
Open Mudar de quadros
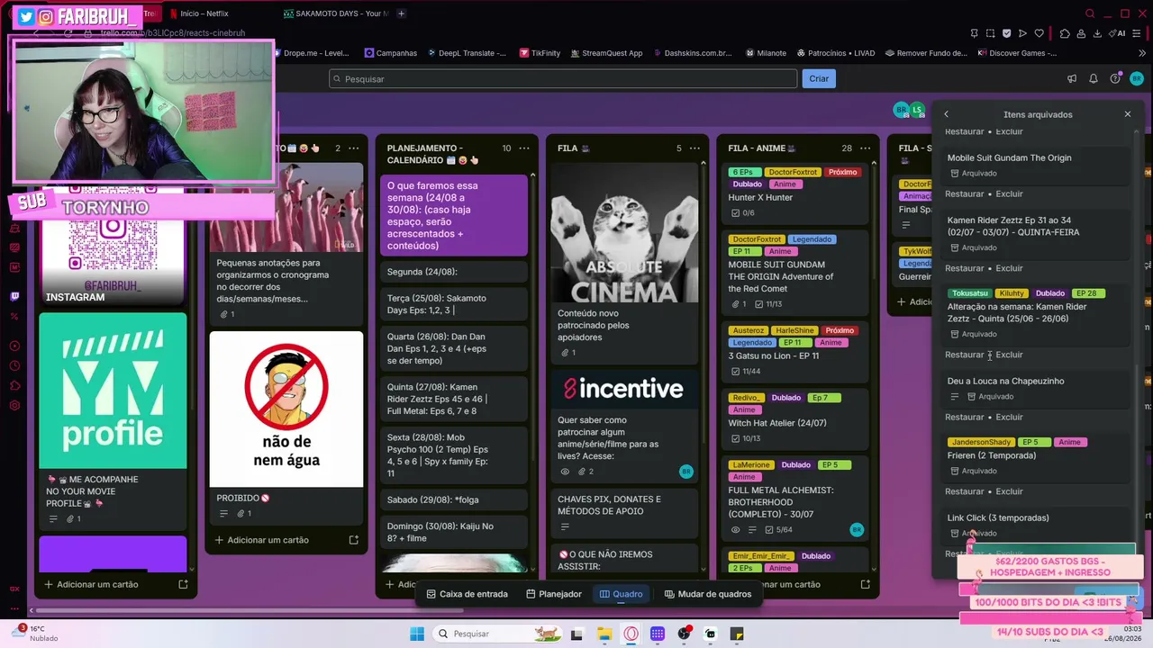click(708, 594)
